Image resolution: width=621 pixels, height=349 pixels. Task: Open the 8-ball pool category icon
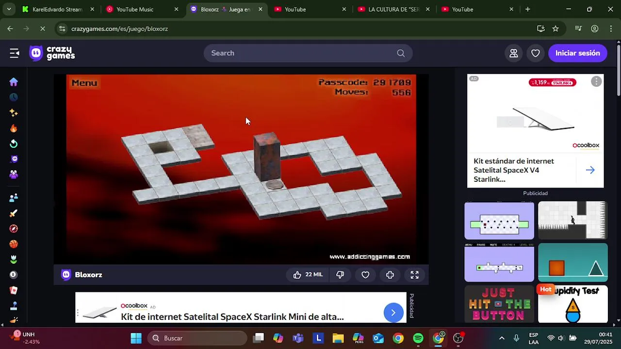14,275
